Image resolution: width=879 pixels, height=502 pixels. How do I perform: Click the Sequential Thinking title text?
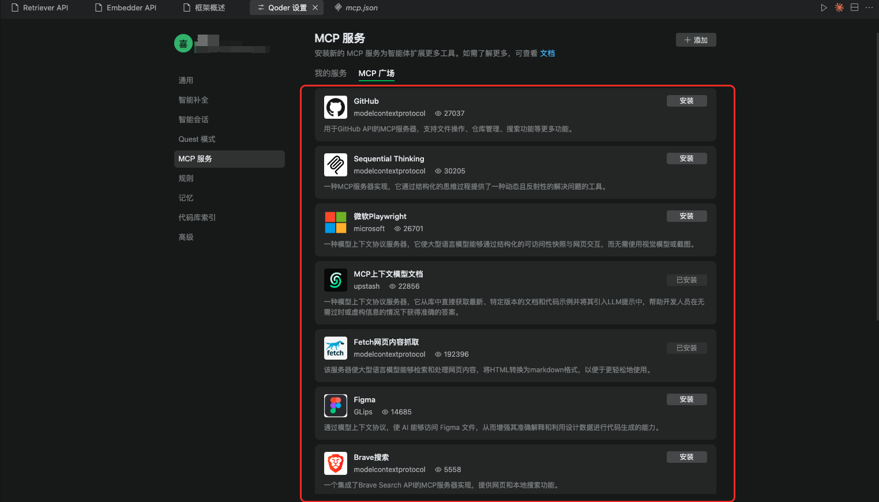coord(389,158)
